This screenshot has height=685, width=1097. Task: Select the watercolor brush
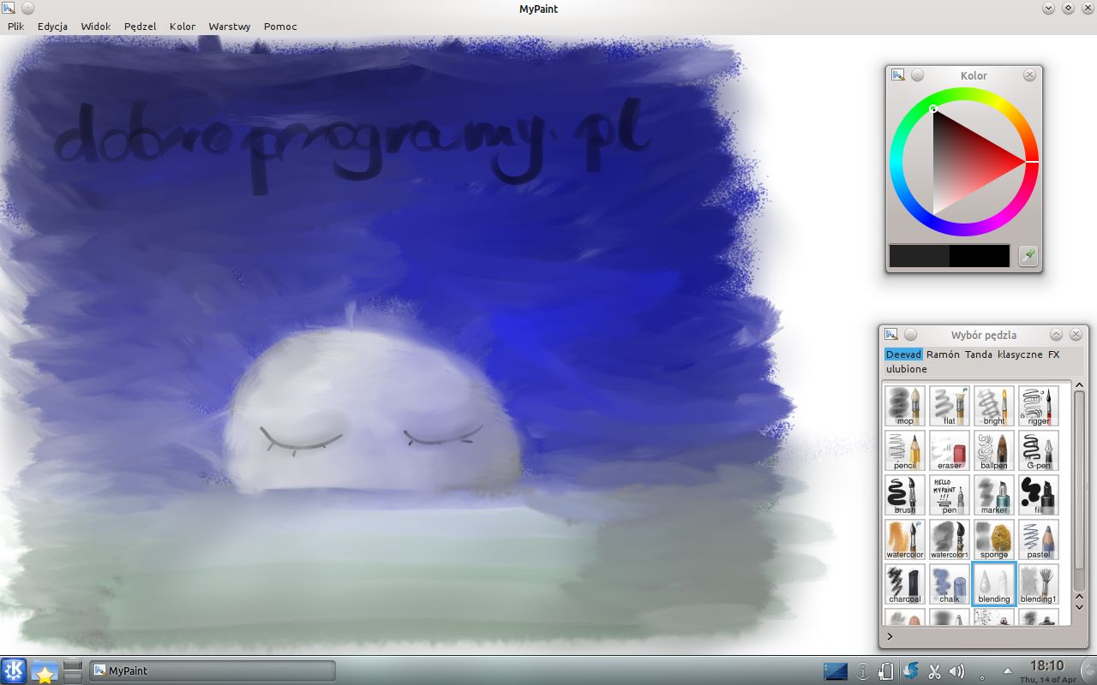[904, 539]
